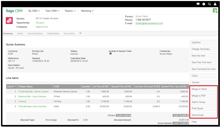Click the phone number '1 206 343-9577'
Viewport: 220px width, 127px height.
point(143,20)
